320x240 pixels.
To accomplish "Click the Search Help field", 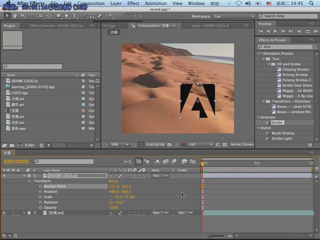I will tap(288, 16).
